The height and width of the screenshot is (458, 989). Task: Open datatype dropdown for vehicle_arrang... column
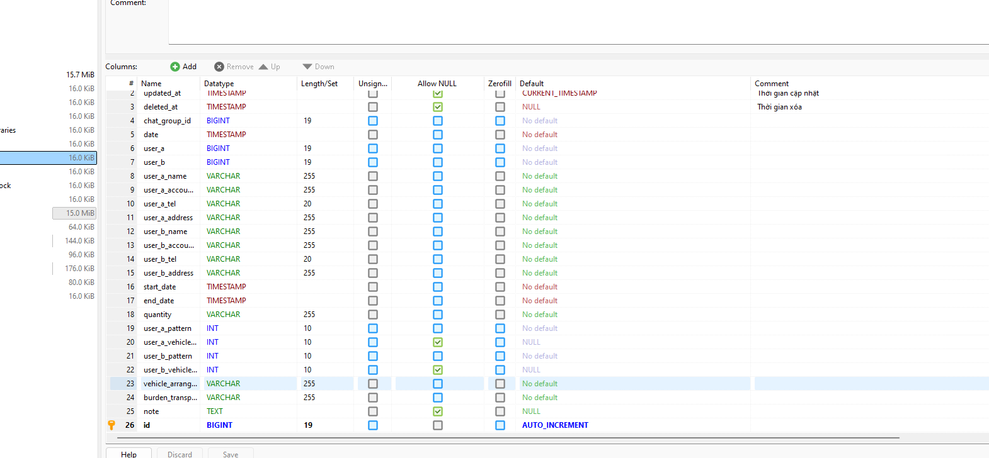(x=224, y=384)
